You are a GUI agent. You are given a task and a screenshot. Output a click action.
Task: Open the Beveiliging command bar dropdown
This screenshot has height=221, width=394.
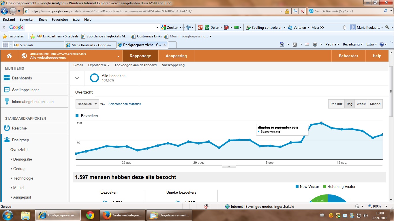(x=353, y=44)
